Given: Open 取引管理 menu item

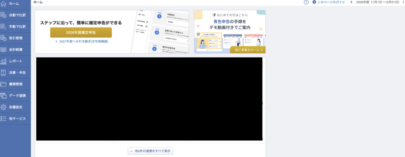Looking at the screenshot, I should point(15,38).
